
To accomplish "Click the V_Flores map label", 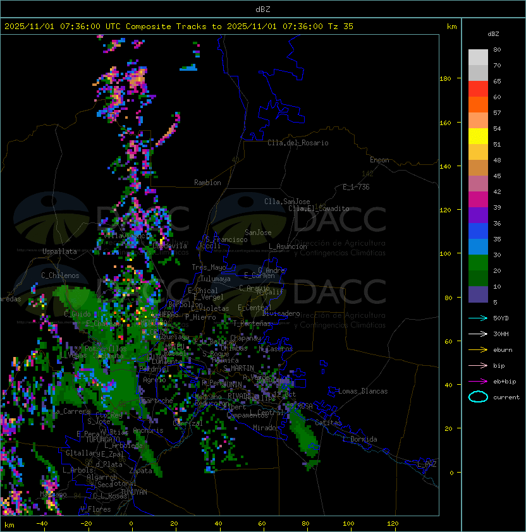I will 95,509.
